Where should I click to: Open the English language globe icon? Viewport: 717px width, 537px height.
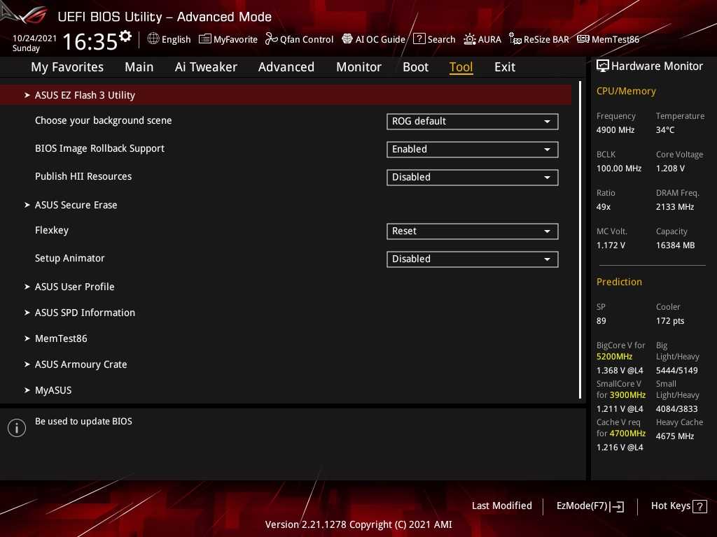(153, 39)
